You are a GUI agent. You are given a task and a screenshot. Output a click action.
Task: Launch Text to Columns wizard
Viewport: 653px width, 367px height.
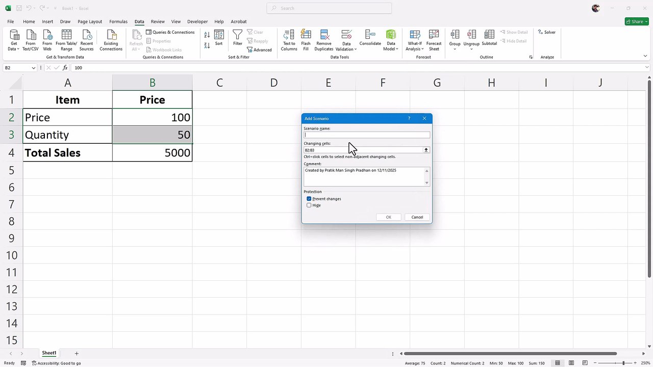pyautogui.click(x=289, y=40)
